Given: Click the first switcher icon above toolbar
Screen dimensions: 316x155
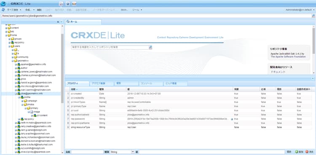Looking at the screenshot, I should pos(61,3).
